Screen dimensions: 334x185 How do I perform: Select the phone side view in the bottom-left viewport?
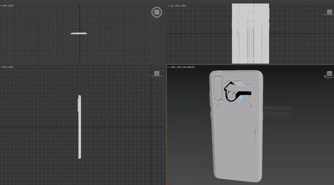[80, 126]
